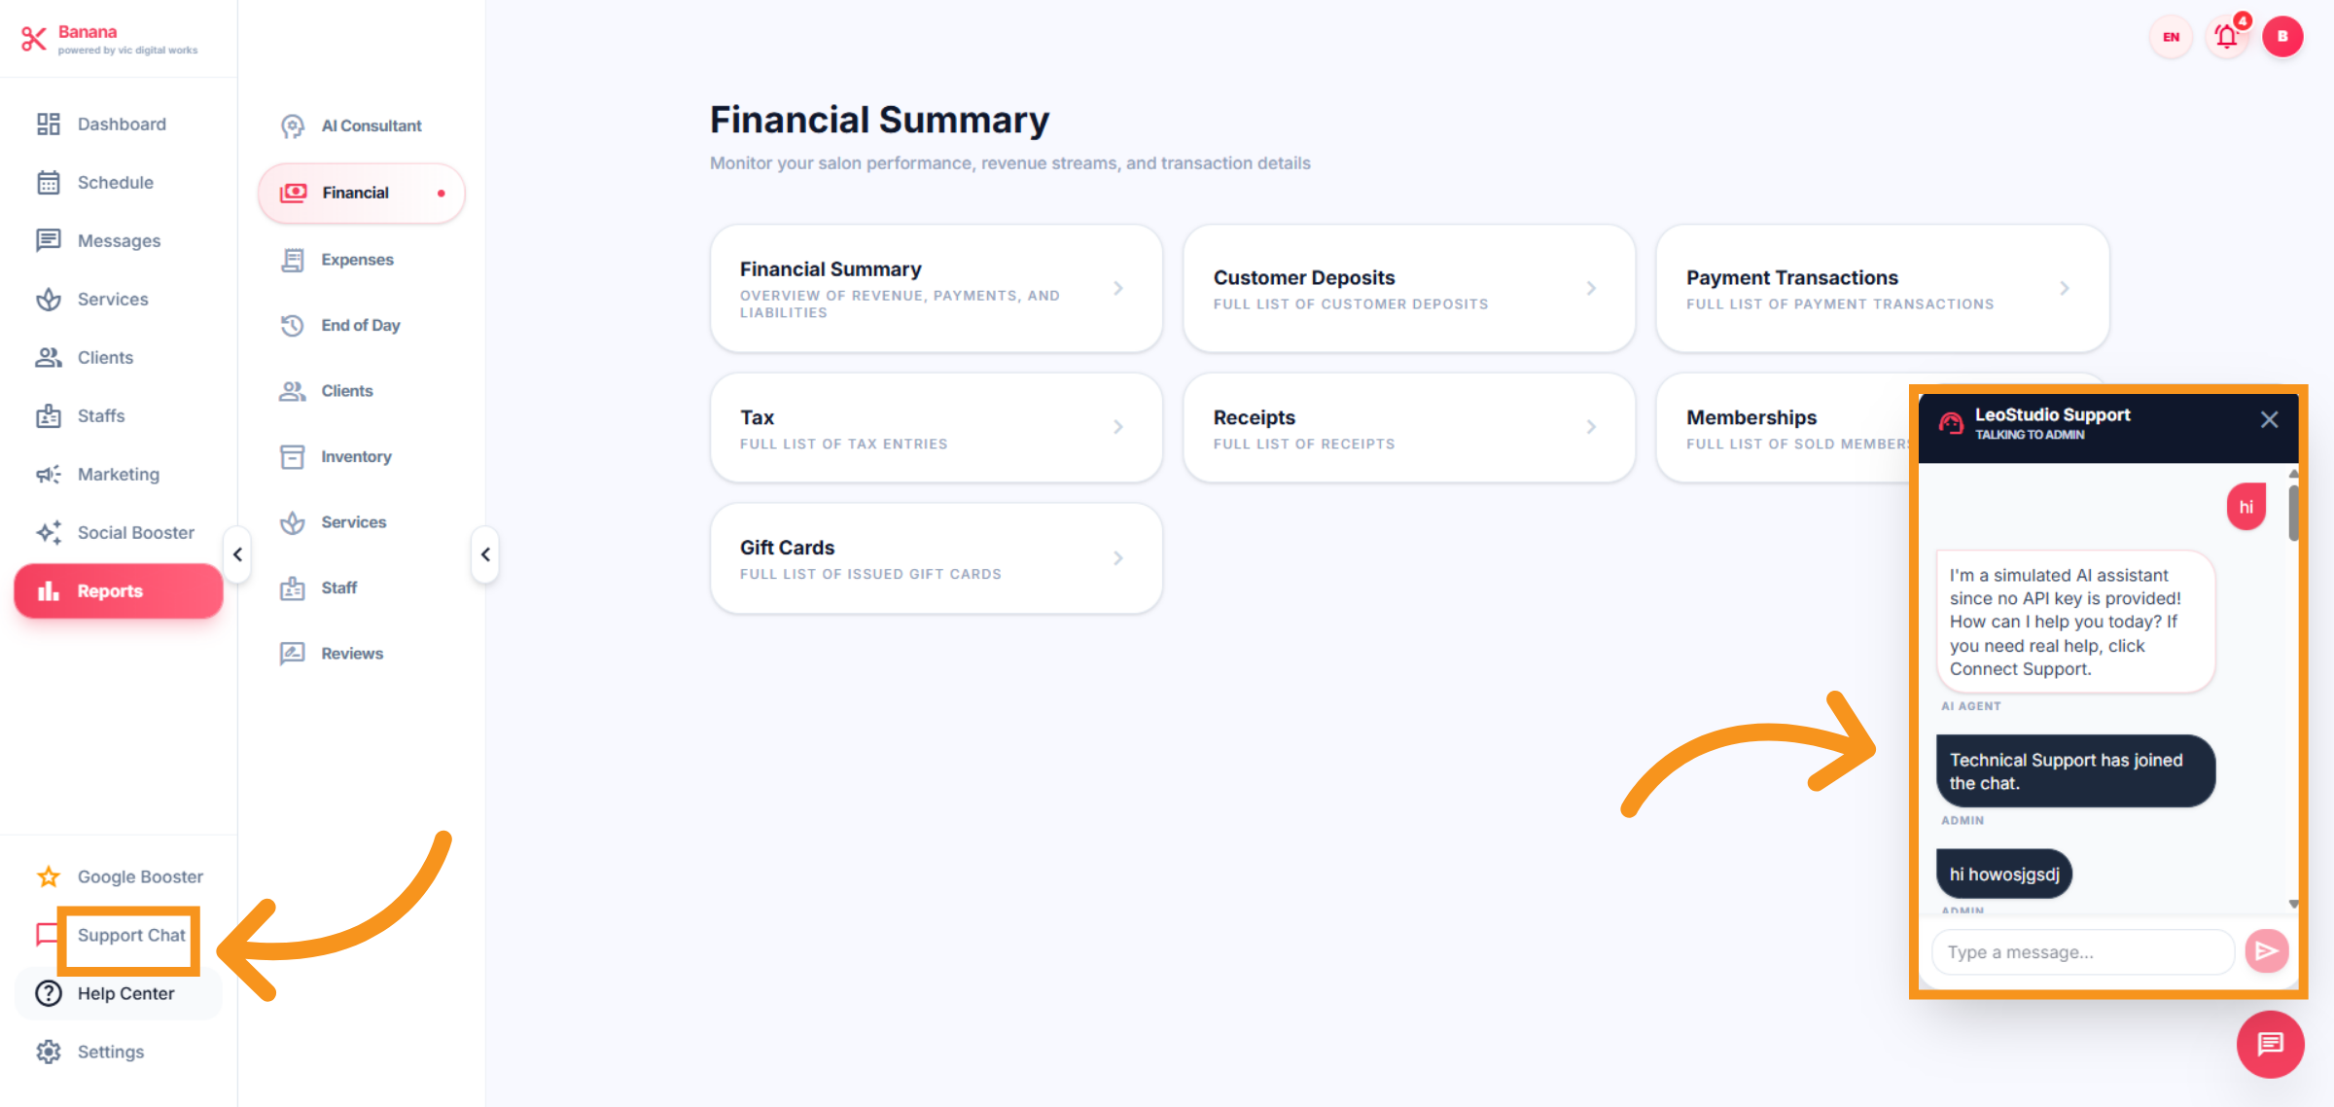Screen dimensions: 2334x1107
Task: Open the Customer Deposits card
Action: (x=1408, y=288)
